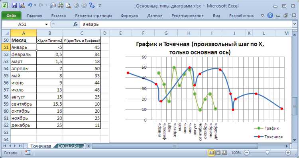The image size is (299, 158).
Task: Click the chart title График и Точечная
Action: (x=200, y=48)
